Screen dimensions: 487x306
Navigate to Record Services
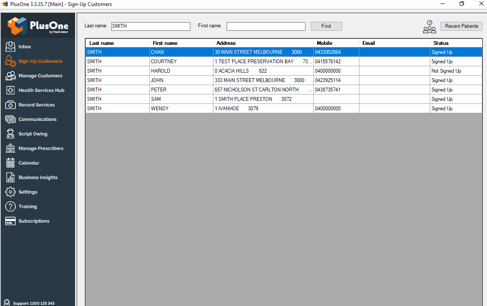point(37,105)
